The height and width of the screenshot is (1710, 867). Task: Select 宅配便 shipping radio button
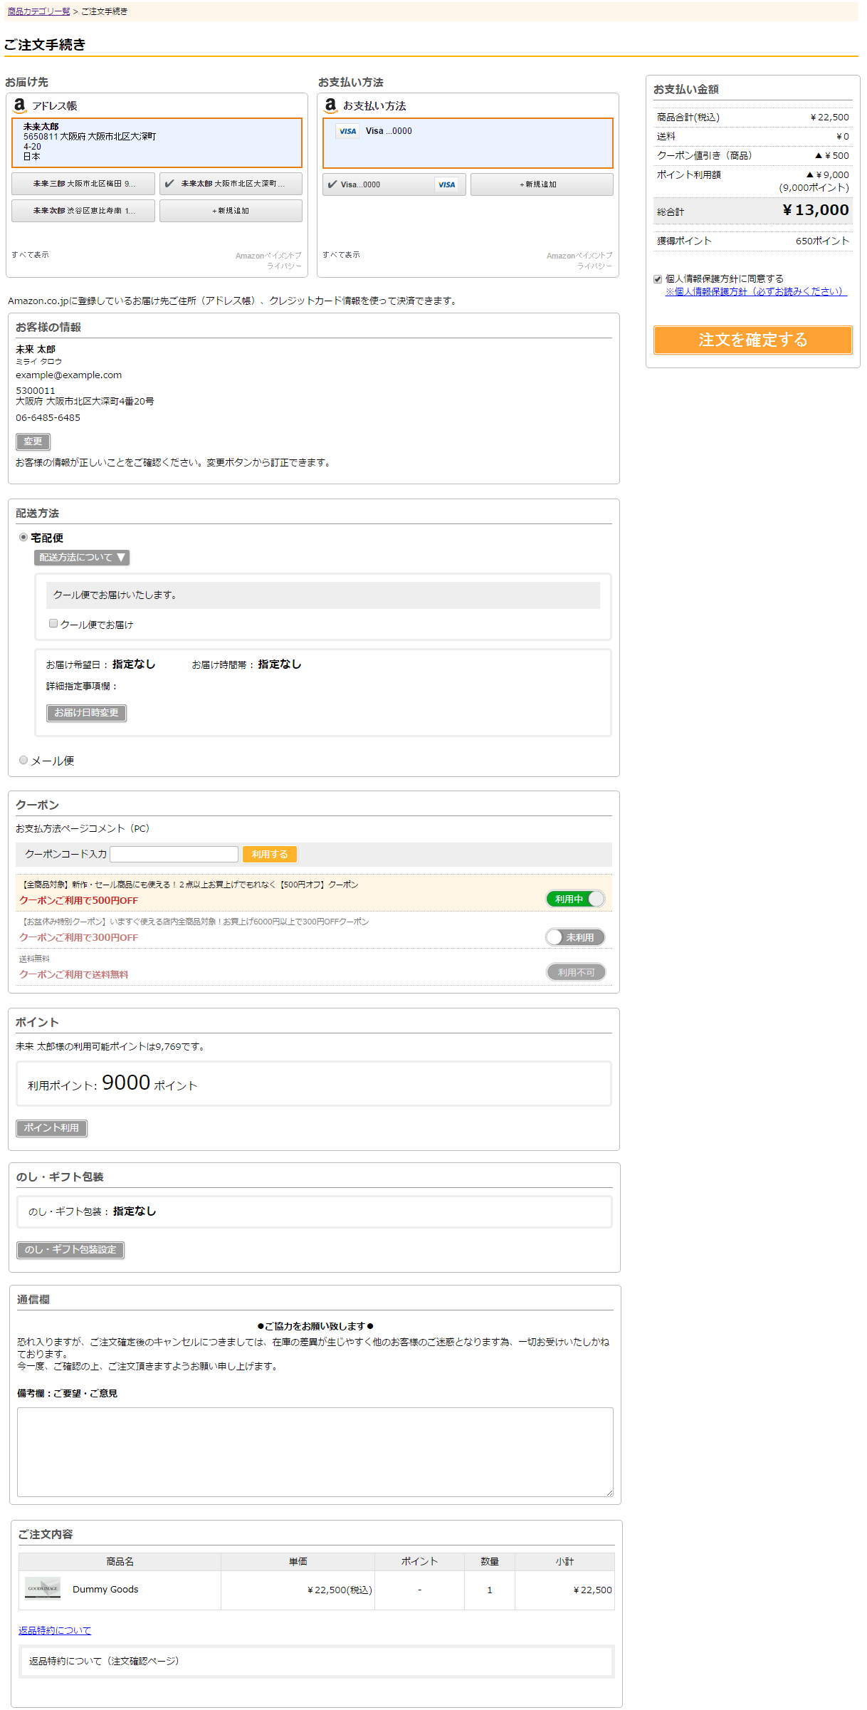pyautogui.click(x=23, y=537)
